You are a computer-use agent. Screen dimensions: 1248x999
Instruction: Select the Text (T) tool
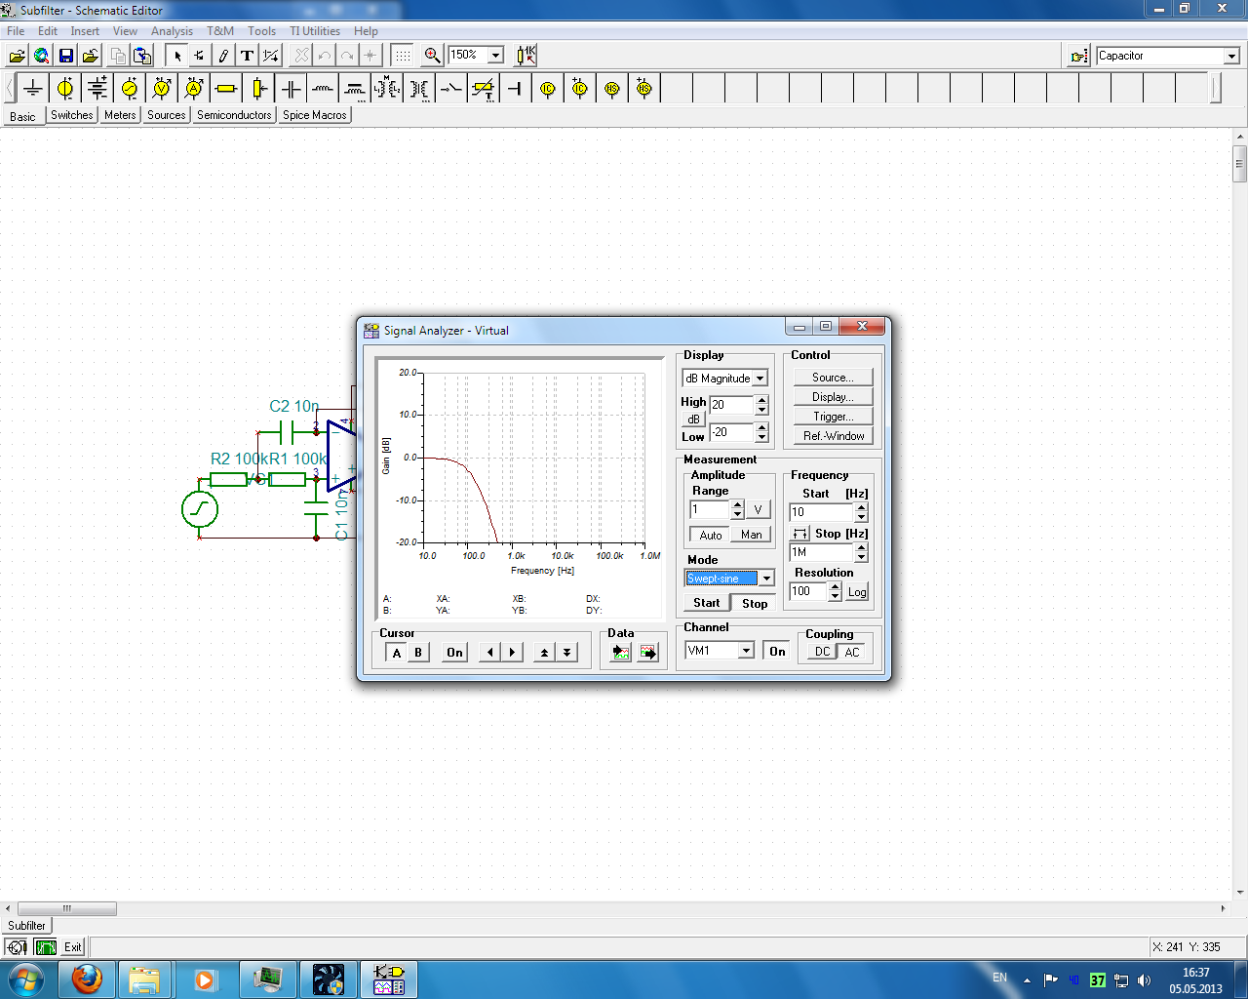[x=247, y=56]
